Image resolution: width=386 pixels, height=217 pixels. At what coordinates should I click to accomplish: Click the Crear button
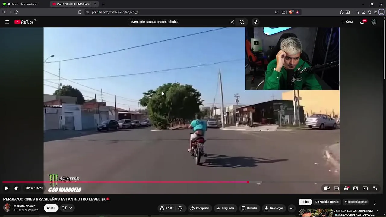[x=347, y=22]
